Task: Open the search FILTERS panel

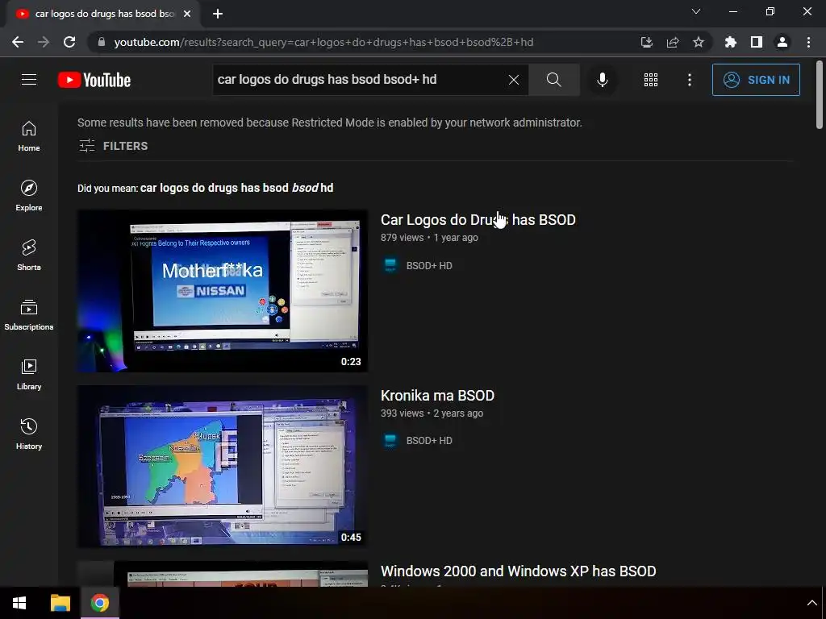Action: tap(113, 146)
